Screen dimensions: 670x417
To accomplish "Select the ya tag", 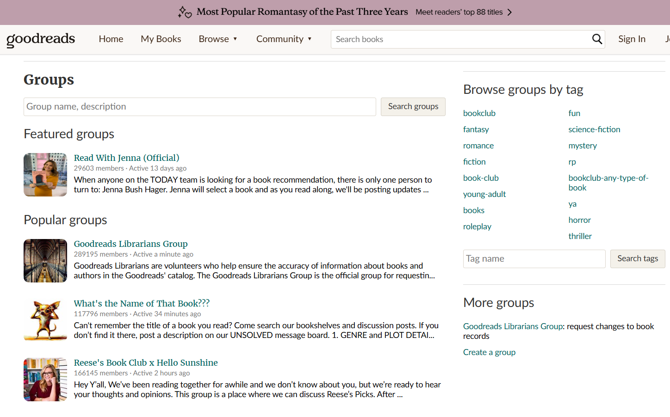I will pos(572,204).
